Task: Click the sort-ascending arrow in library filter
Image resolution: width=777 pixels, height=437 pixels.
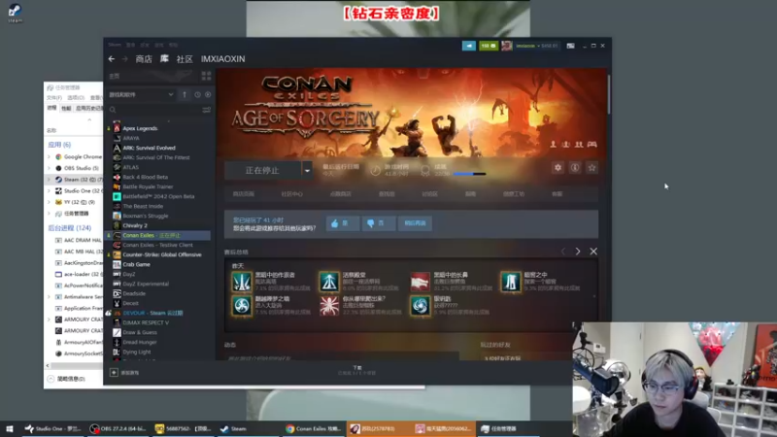Action: tap(185, 94)
